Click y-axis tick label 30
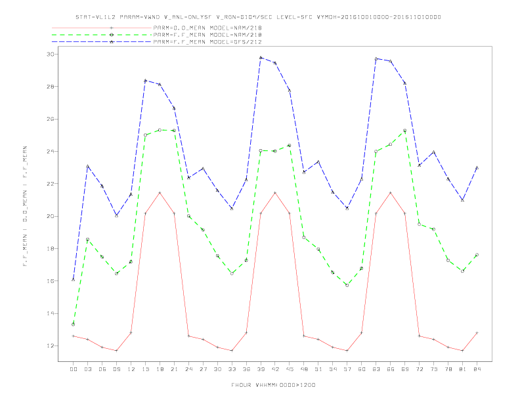The image size is (520, 402). (x=50, y=54)
